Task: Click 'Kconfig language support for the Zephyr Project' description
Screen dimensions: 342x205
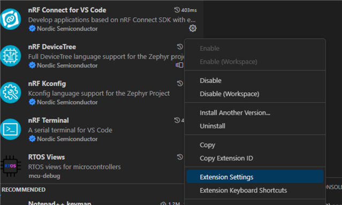Action: 99,93
